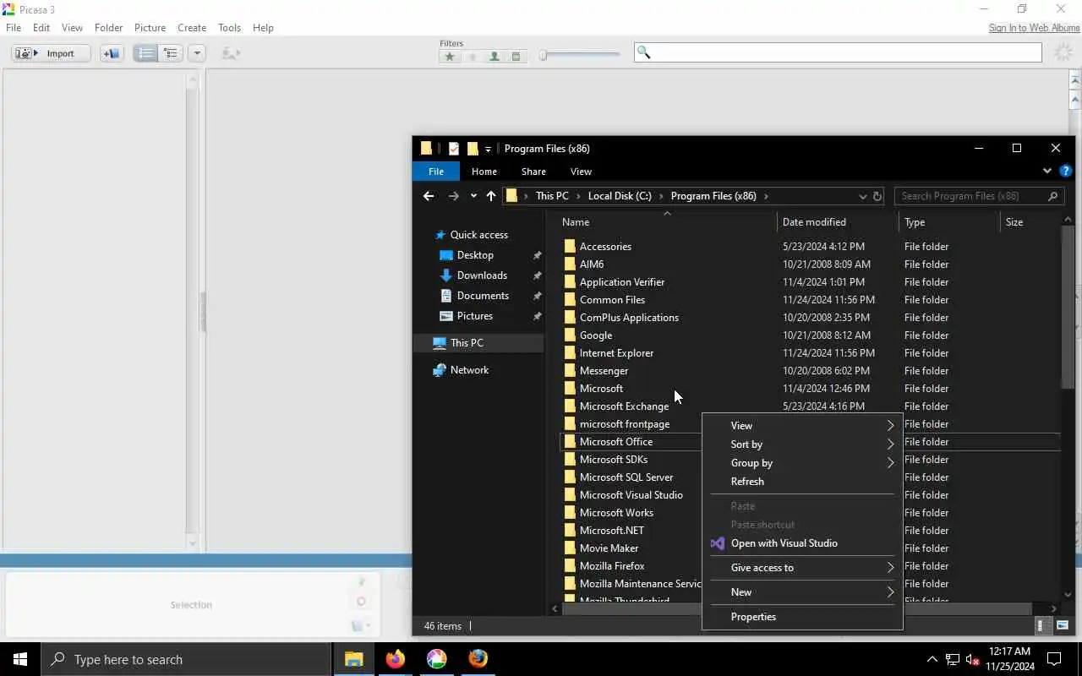Click the Refresh icon beside the address bar
This screenshot has width=1082, height=676.
(x=877, y=196)
